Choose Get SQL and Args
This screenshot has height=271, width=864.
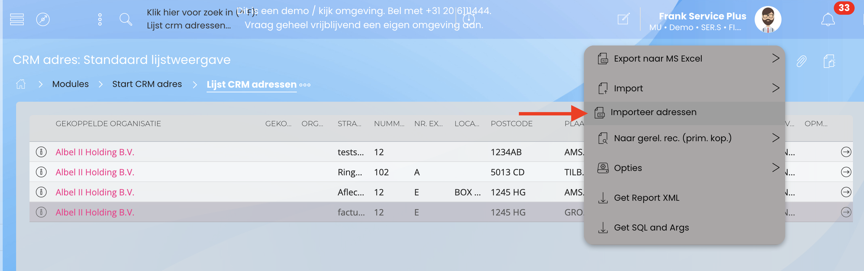click(x=651, y=228)
